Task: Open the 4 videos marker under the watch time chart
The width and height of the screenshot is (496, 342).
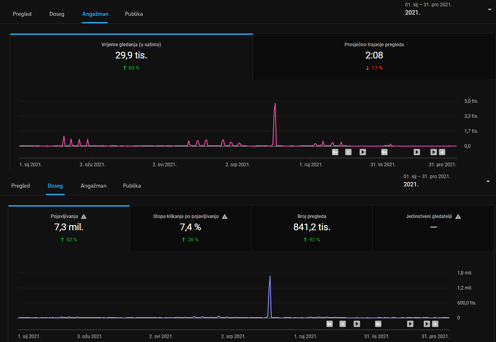Action: tap(442, 152)
